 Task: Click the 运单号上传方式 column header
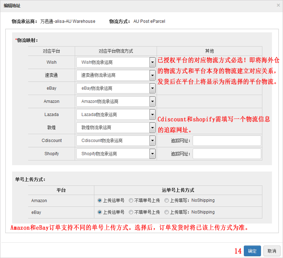pyautogui.click(x=178, y=190)
